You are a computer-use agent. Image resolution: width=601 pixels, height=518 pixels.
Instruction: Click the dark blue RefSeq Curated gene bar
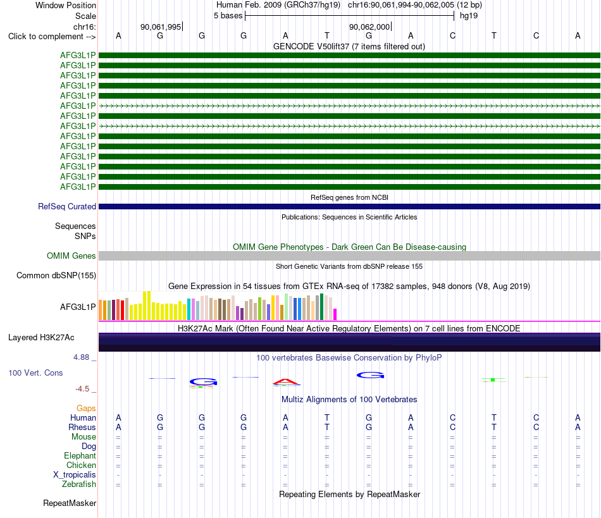point(349,207)
